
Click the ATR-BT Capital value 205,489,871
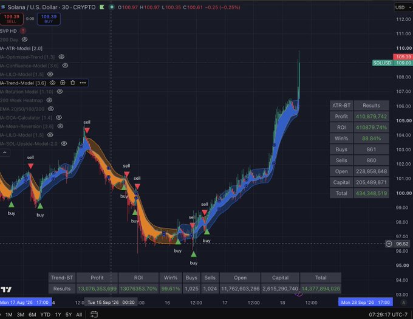tap(371, 182)
